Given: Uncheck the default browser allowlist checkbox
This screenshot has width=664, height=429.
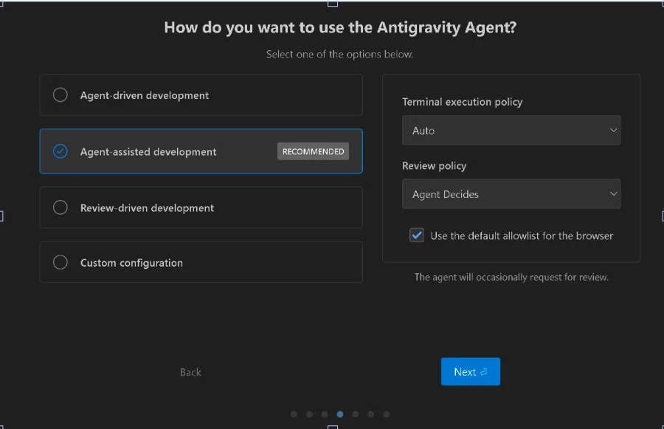Looking at the screenshot, I should 417,236.
